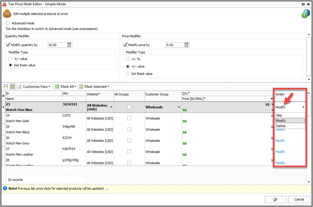Open the quantity calculator icon
The width and height of the screenshot is (313, 207).
click(69, 45)
